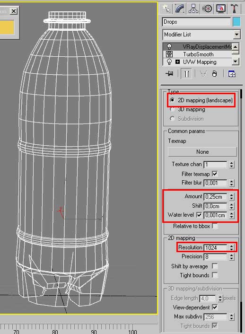Toggle UVW Mapping lightbulb icon
This screenshot has height=334, width=245.
coord(169,62)
